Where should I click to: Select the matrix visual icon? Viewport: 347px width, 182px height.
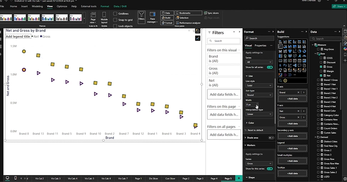point(304,61)
